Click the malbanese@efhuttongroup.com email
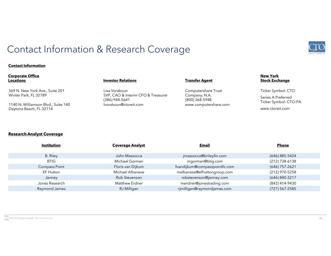Image resolution: width=331 pixels, height=256 pixels. pyautogui.click(x=205, y=172)
